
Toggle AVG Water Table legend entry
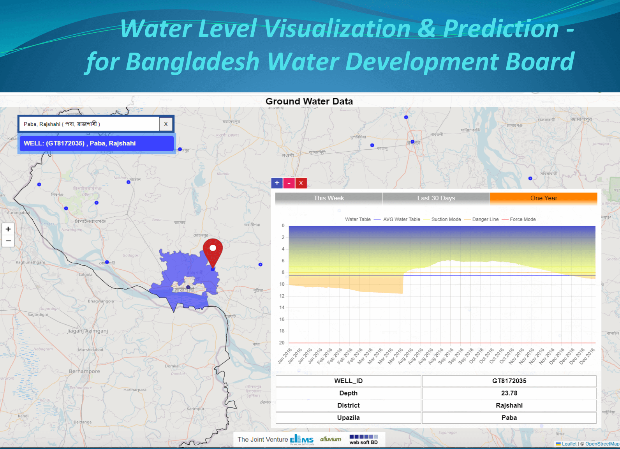397,219
